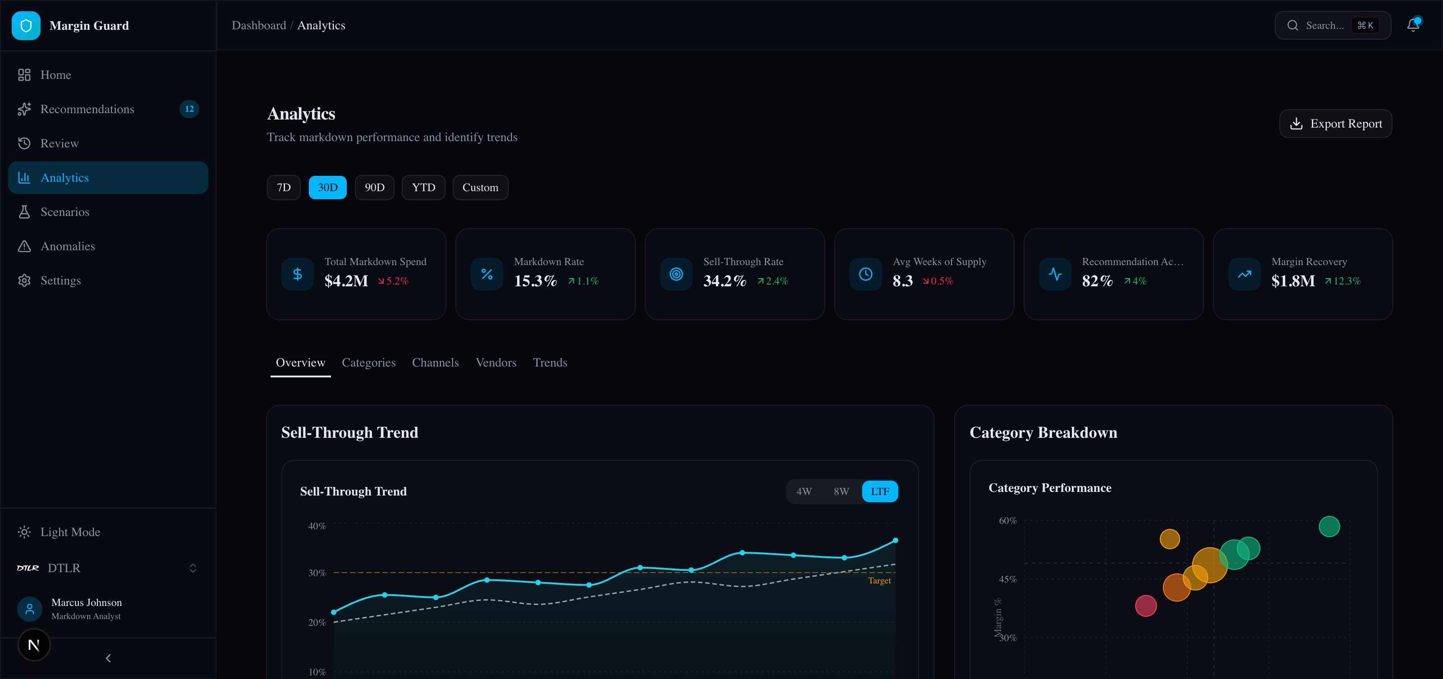Image resolution: width=1443 pixels, height=679 pixels.
Task: Click target icon on Sell-Through Rate card
Action: coord(676,274)
